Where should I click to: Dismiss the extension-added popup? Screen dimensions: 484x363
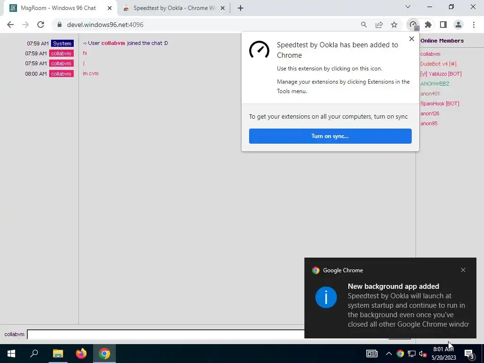pyautogui.click(x=412, y=39)
